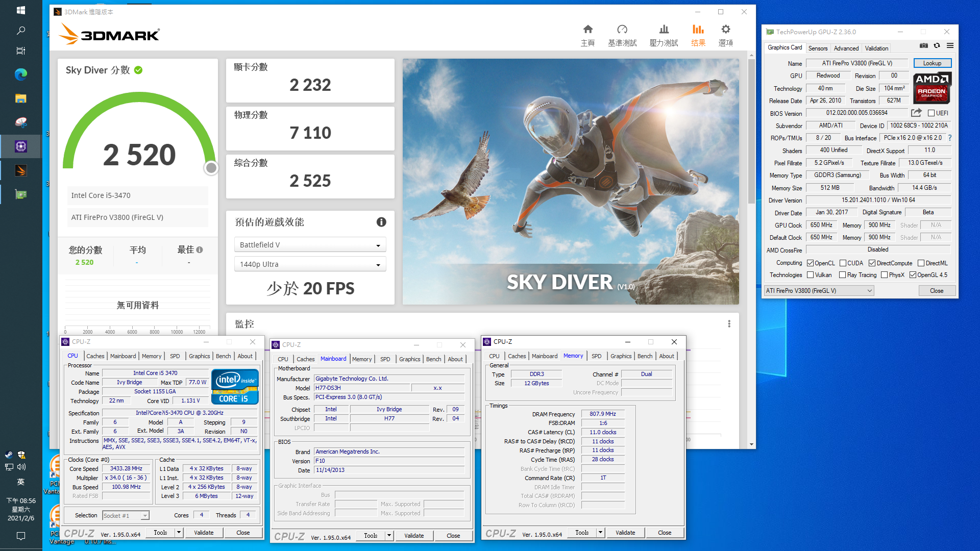Toggle the Vulkan checkbox
The height and width of the screenshot is (551, 980).
click(x=810, y=275)
